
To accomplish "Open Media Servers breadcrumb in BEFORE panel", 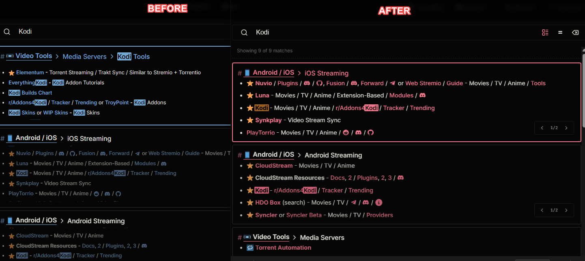I will (x=84, y=57).
